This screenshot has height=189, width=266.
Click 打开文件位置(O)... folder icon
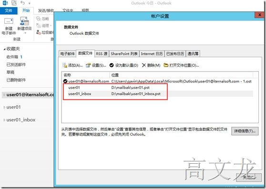[x=166, y=65]
